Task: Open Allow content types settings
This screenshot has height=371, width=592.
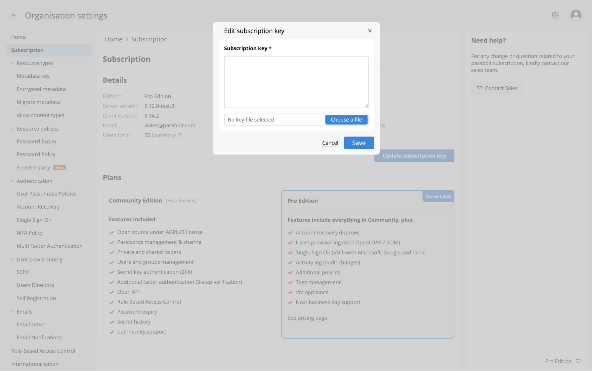Action: click(40, 115)
